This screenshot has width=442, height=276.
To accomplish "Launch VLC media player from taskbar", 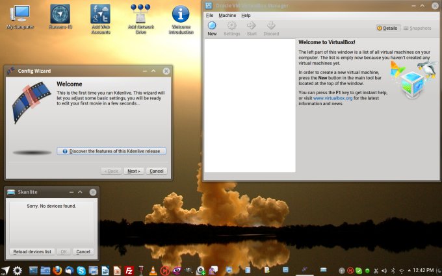I will pos(152,270).
